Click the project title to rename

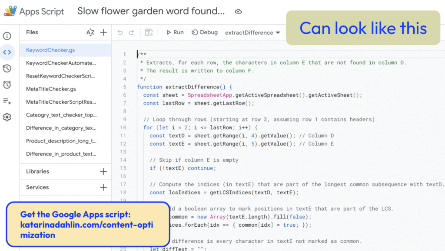(151, 12)
